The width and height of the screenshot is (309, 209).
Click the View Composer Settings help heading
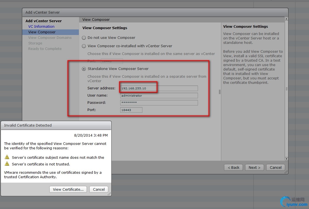245,26
